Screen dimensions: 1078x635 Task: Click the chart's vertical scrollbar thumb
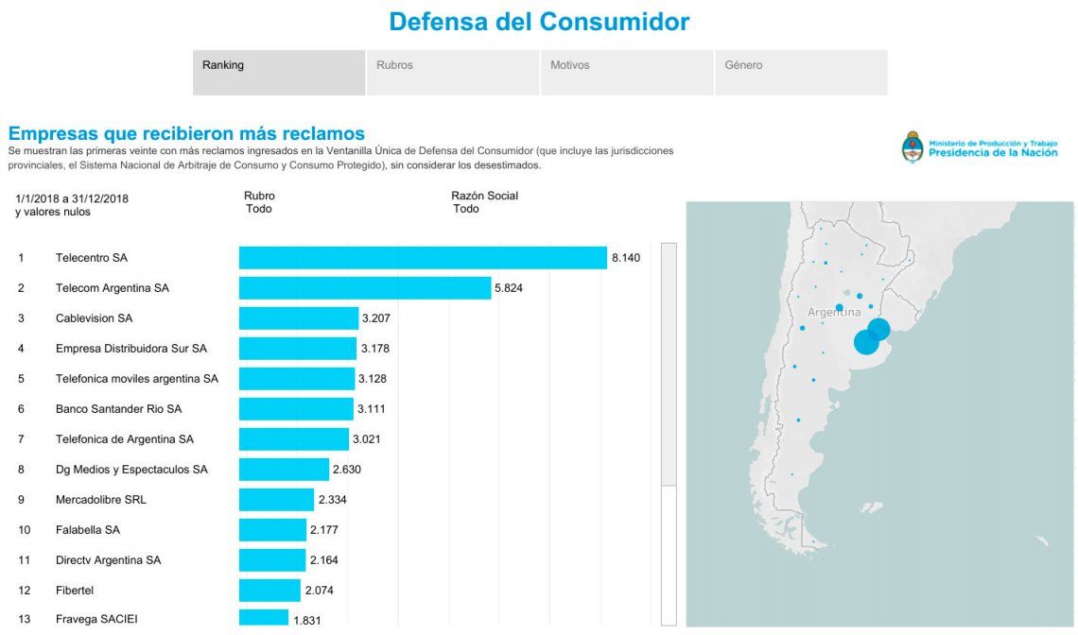(669, 364)
